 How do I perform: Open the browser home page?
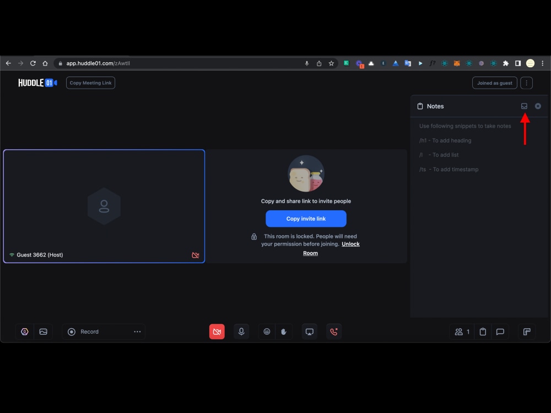45,63
